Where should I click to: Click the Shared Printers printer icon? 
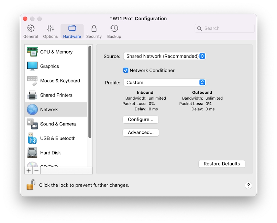tap(32, 95)
